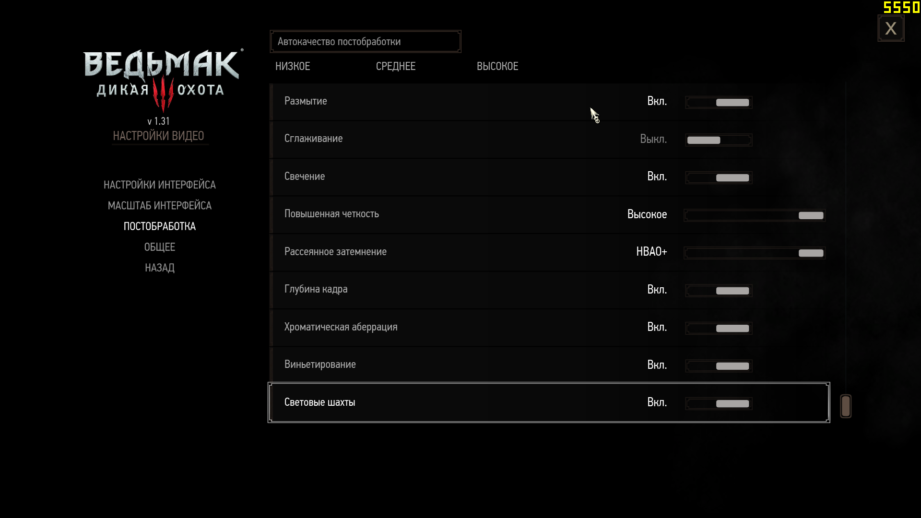921x518 pixels.
Task: Close the video settings menu with X
Action: click(891, 28)
